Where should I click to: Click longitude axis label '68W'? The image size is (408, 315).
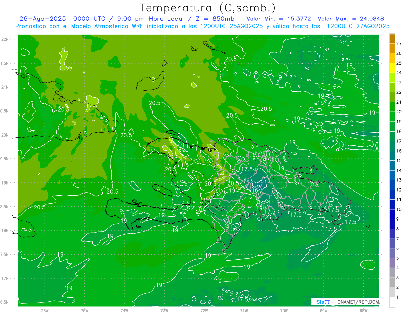pyautogui.click(x=363, y=311)
